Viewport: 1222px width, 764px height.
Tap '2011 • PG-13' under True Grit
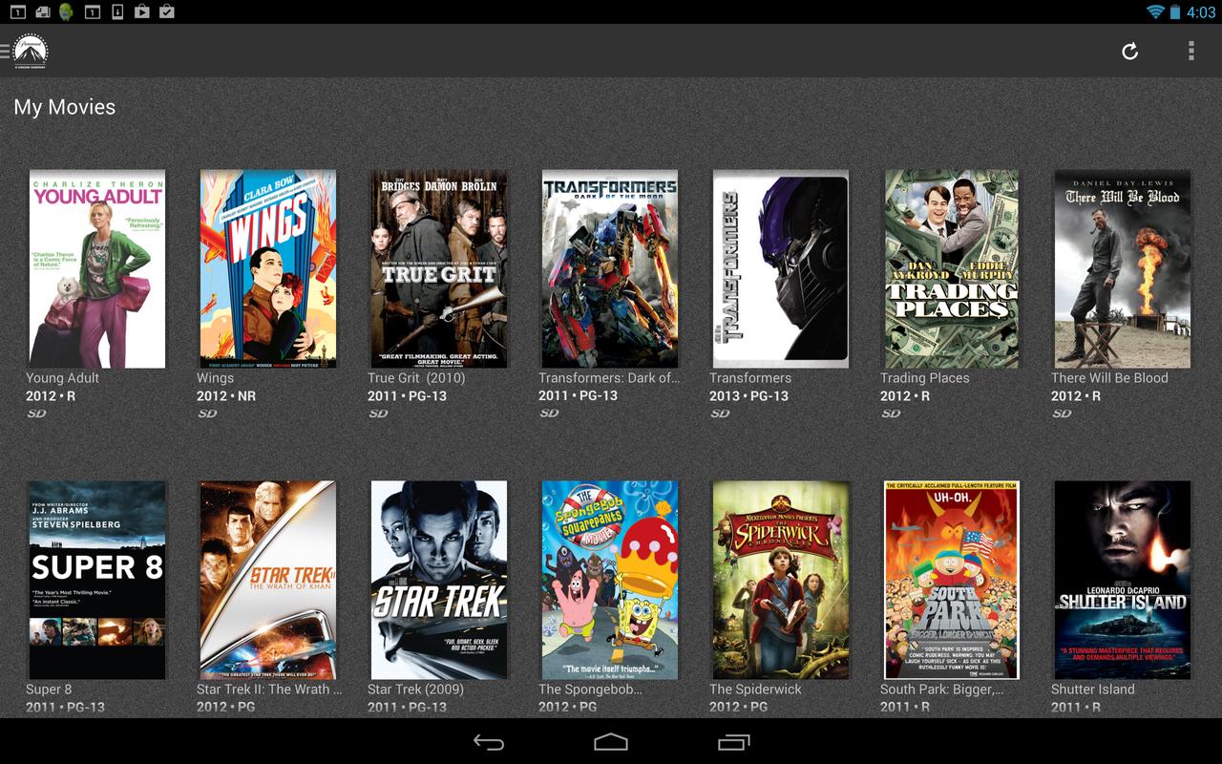pos(407,396)
